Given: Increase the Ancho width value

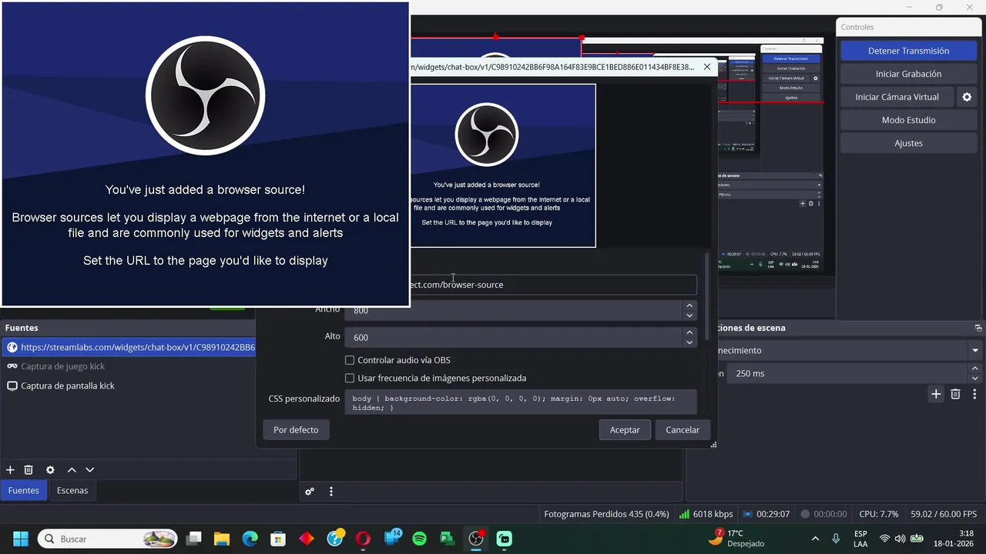Looking at the screenshot, I should pos(689,305).
